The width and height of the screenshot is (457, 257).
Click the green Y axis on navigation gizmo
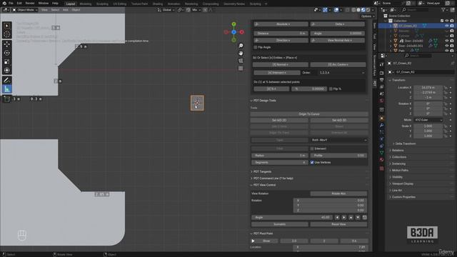click(233, 24)
